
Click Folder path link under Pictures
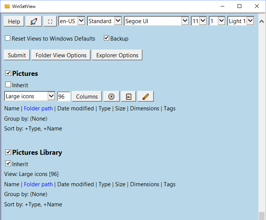click(x=38, y=108)
